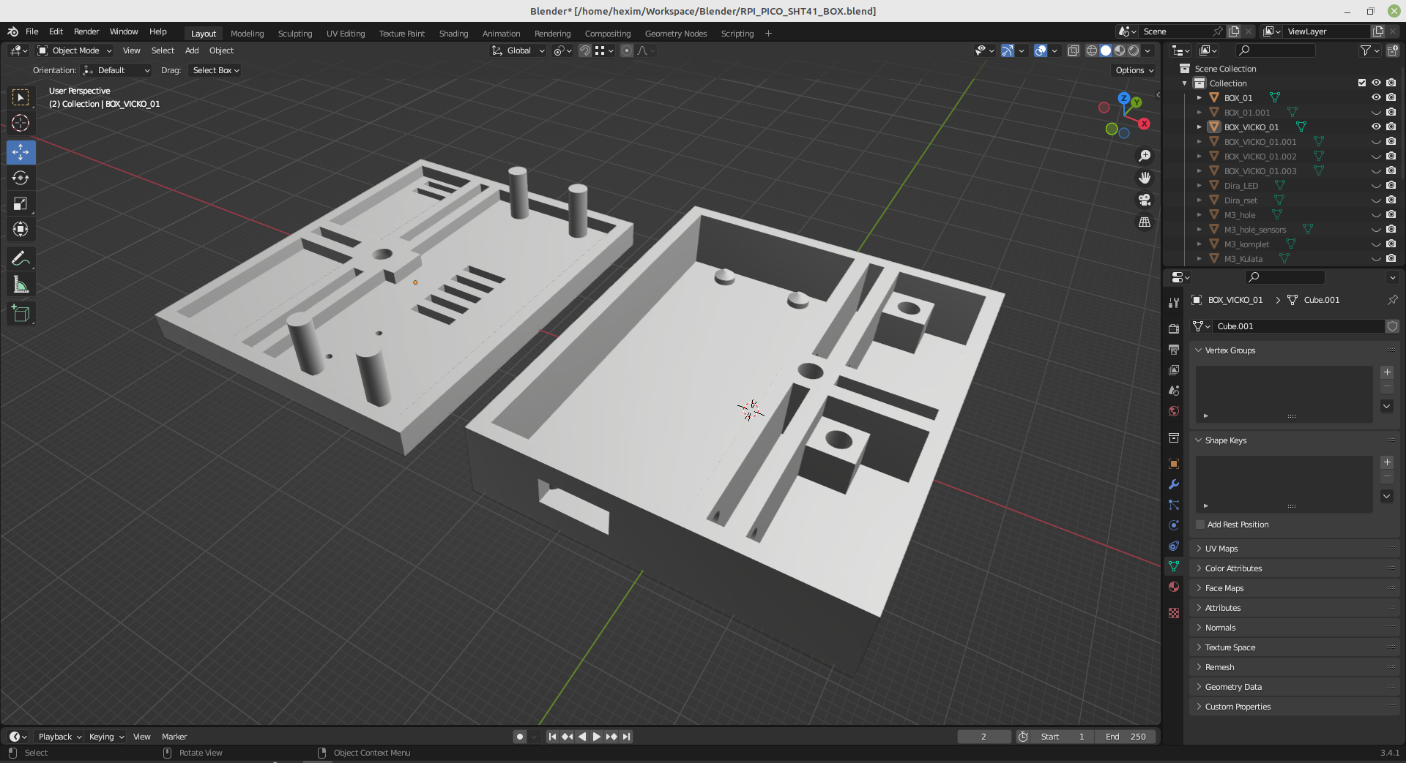This screenshot has height=763, width=1406.
Task: Open the Modifier properties wrench tab
Action: tap(1174, 484)
